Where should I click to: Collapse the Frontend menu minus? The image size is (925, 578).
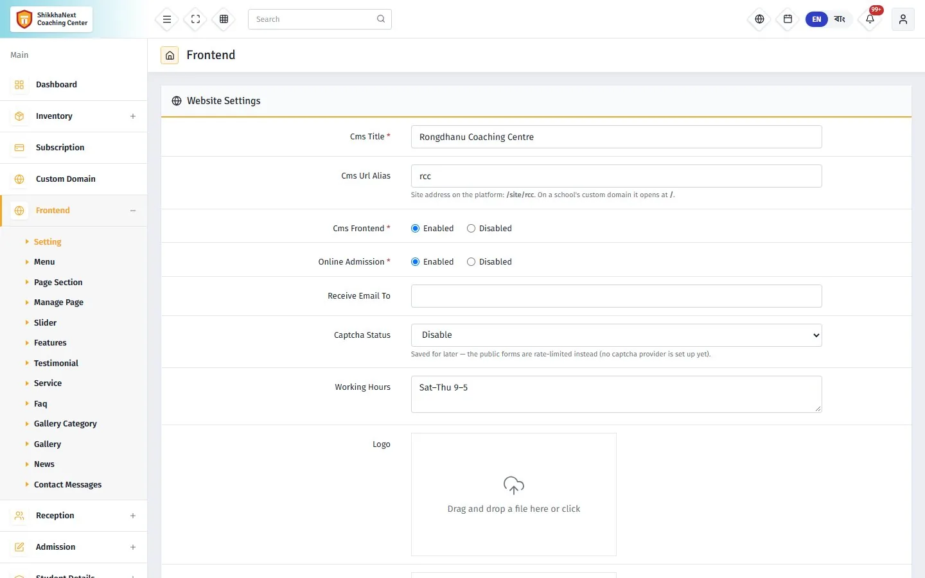click(x=133, y=211)
